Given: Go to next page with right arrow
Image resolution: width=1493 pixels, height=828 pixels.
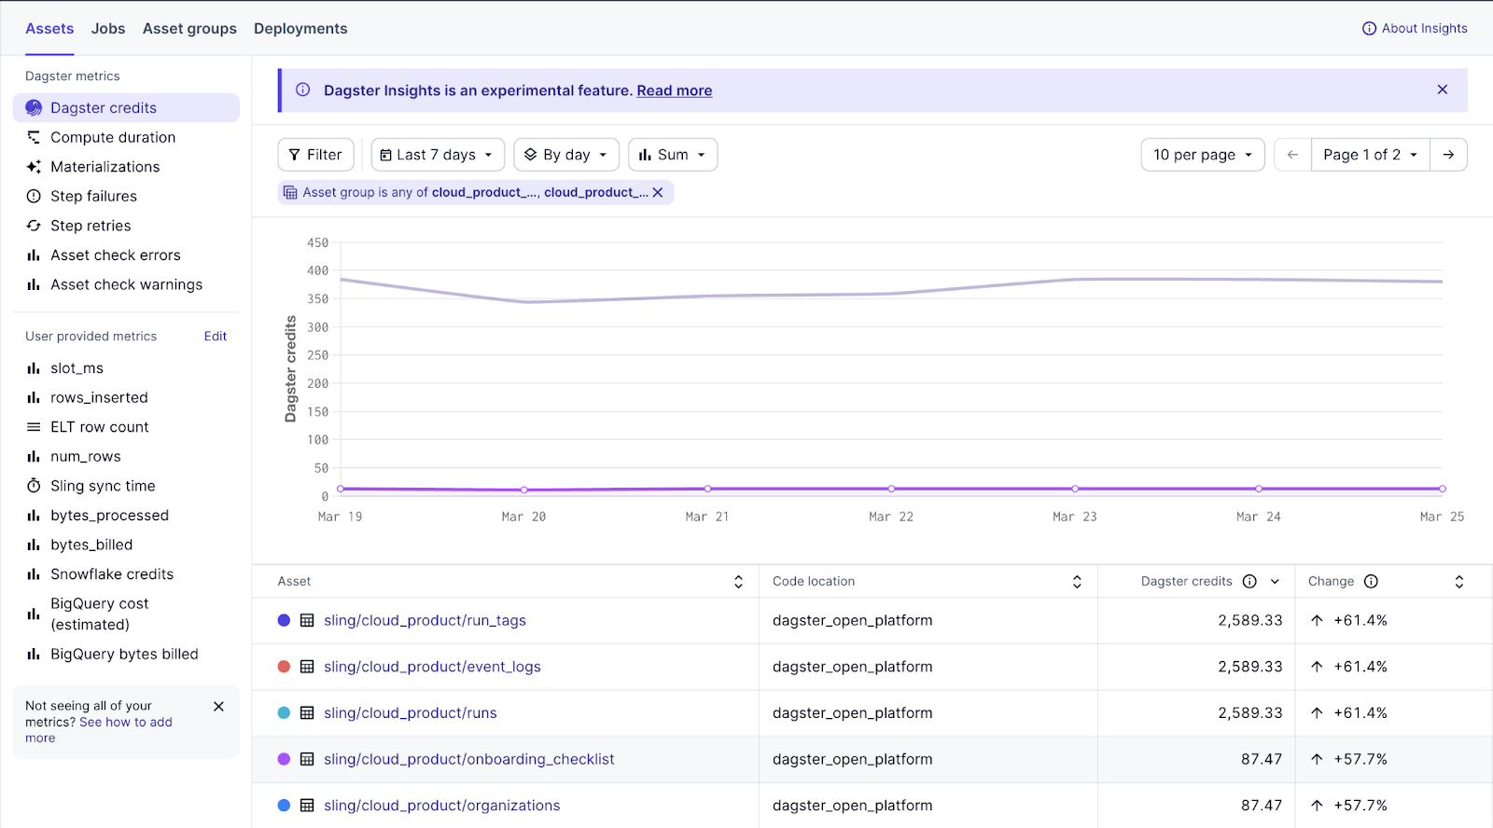Looking at the screenshot, I should click(x=1448, y=155).
